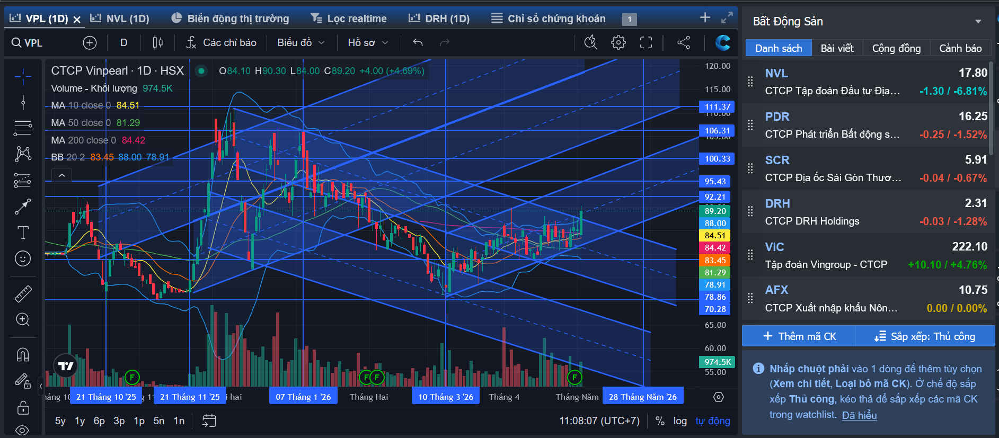Redo the last chart action
Screen dimensions: 999x438
(445, 42)
